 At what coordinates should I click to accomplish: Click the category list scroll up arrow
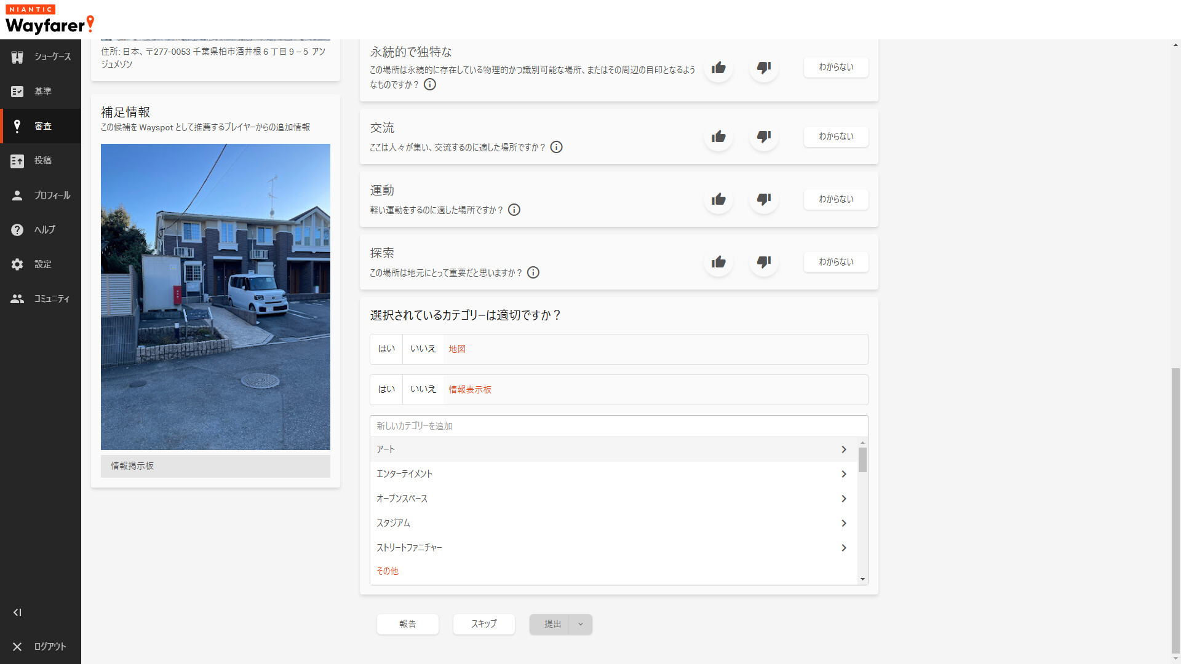pos(862,443)
